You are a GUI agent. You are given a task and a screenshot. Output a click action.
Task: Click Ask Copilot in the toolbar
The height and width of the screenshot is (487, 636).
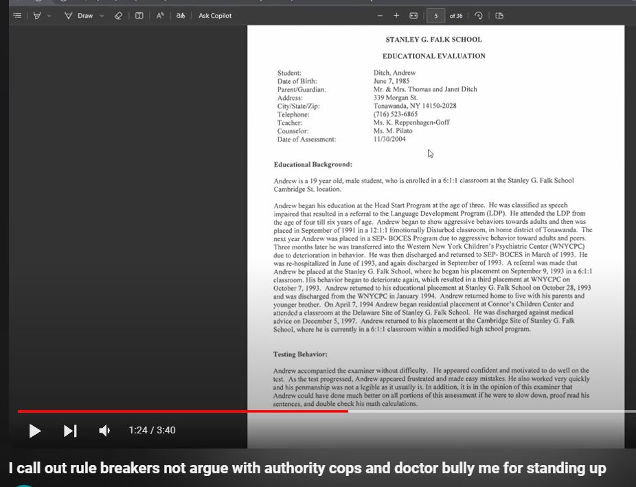(x=215, y=15)
